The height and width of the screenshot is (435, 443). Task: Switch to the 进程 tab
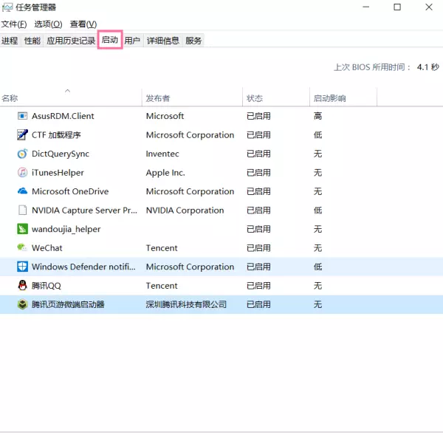(10, 41)
